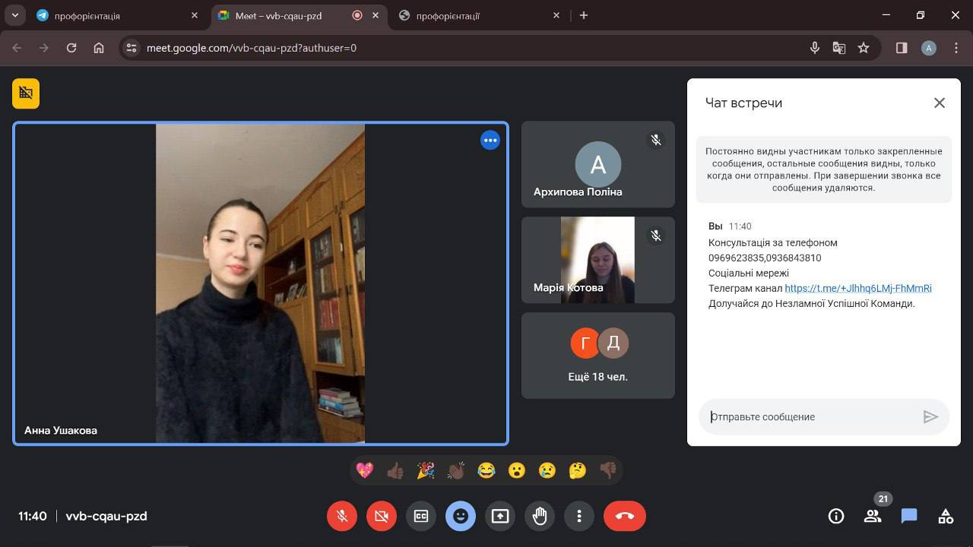Screen dimensions: 973x547
Task: Toggle the emoji reactions bar button
Action: (x=461, y=516)
